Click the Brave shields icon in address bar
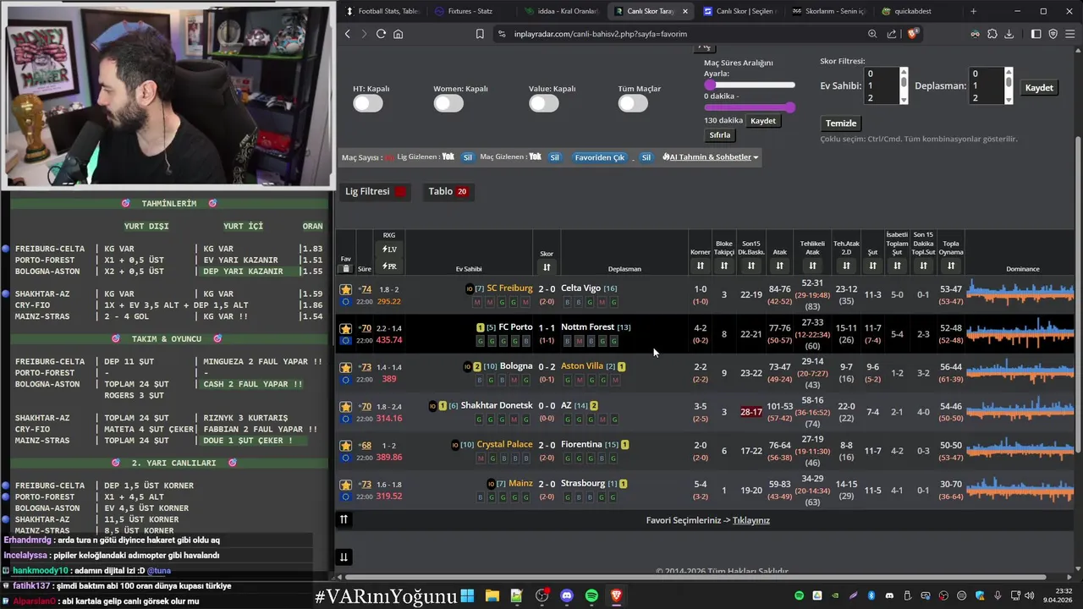This screenshot has width=1083, height=609. pyautogui.click(x=912, y=34)
